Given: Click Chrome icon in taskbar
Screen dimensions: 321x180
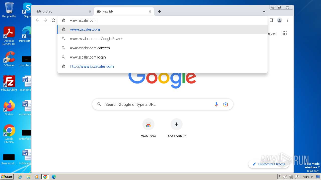Looking at the screenshot, I should pos(45,177).
